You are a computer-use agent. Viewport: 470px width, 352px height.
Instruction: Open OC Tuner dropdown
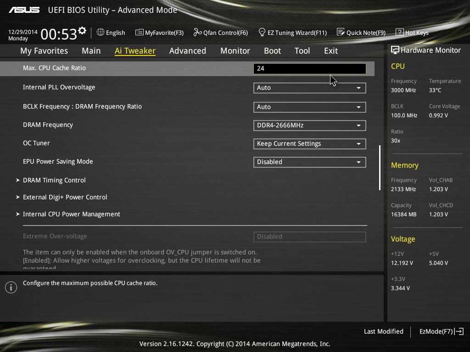coord(310,143)
